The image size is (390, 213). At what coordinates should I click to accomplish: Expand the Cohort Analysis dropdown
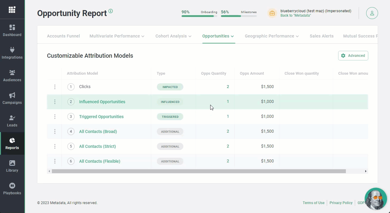(173, 36)
